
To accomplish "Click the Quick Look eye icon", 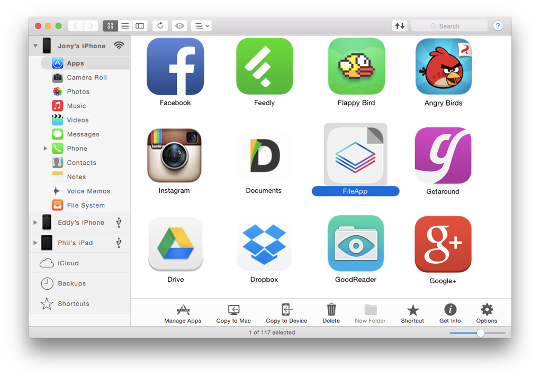I will 179,25.
